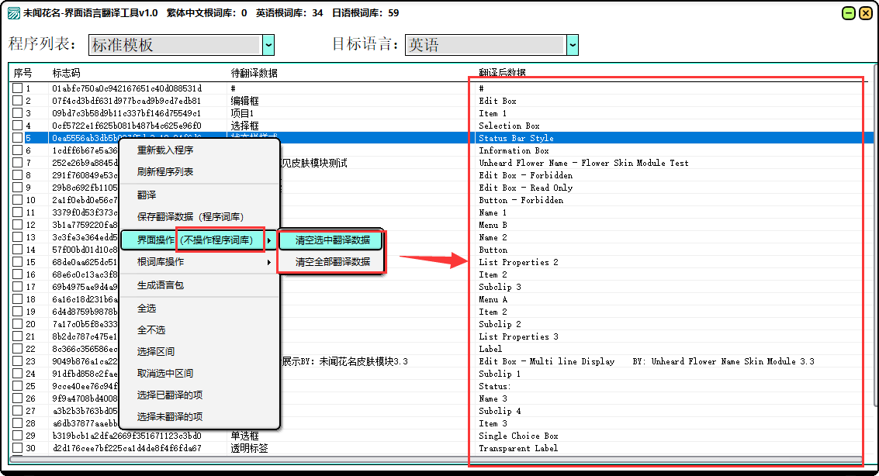Click 生成语言包 menu item
This screenshot has width=879, height=476.
coord(160,286)
